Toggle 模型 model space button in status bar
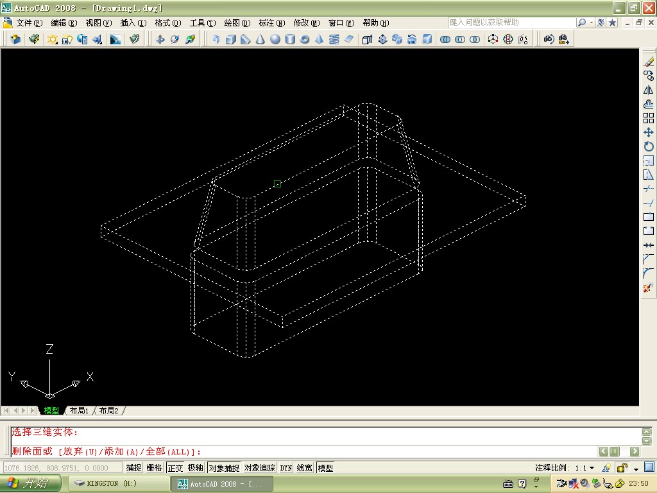The image size is (657, 493). coord(325,467)
